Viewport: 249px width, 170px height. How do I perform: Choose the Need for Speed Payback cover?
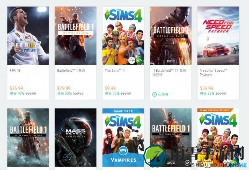pyautogui.click(x=218, y=36)
